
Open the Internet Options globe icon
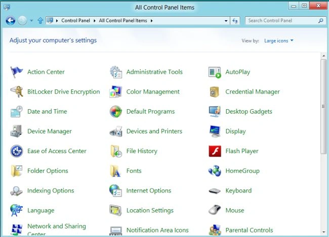[x=115, y=191]
